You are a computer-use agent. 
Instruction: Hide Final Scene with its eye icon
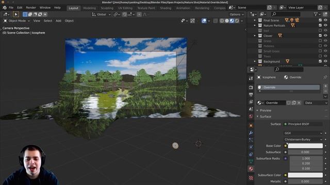pos(325,20)
